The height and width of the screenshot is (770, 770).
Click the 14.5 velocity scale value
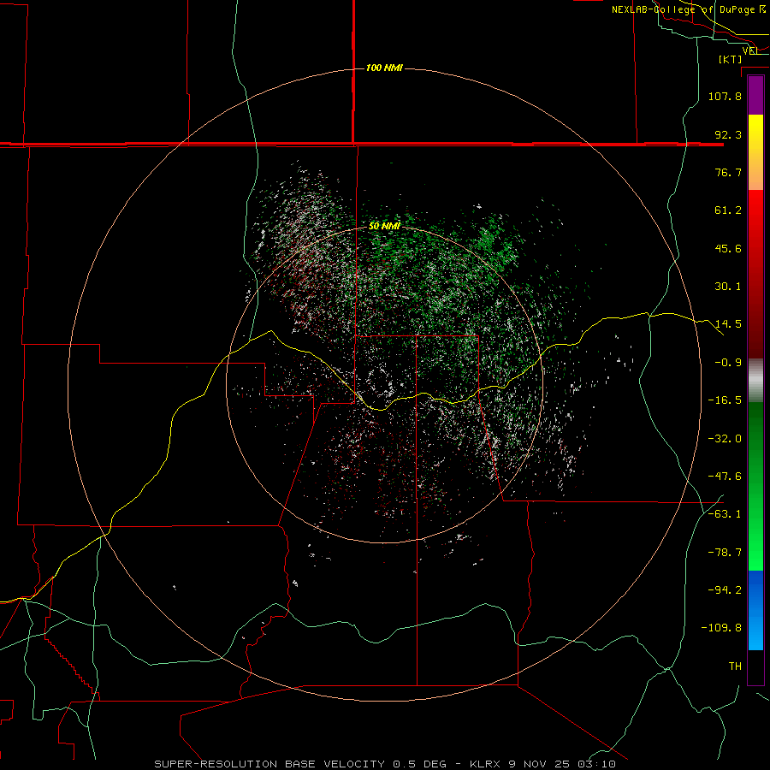point(728,324)
